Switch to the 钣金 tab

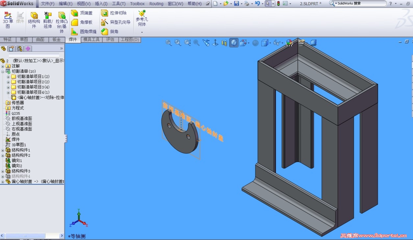click(57, 40)
